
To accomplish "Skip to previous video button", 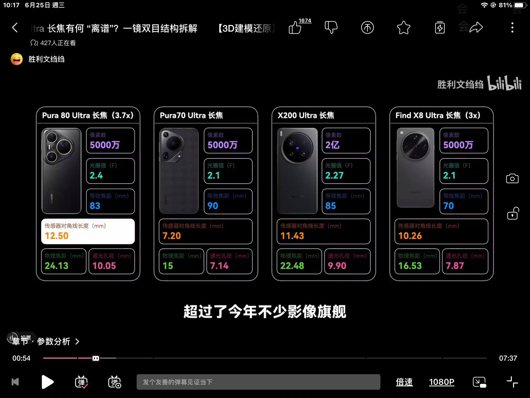I will tap(15, 382).
